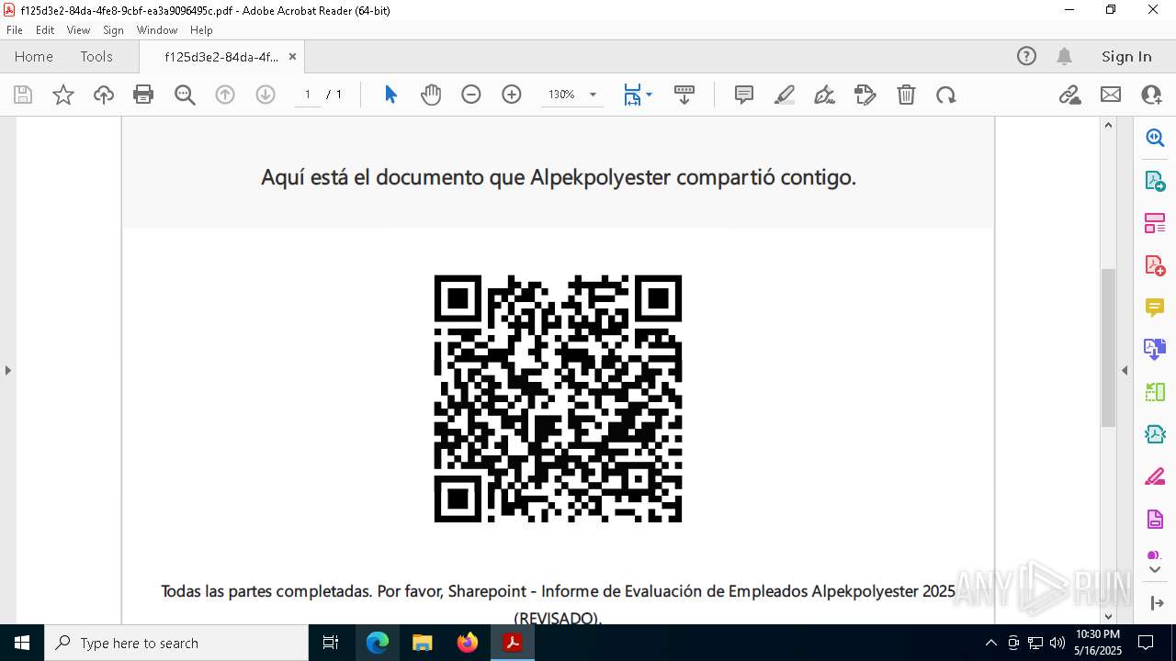Switch to the Tools tab
This screenshot has height=661, width=1176.
coord(96,56)
